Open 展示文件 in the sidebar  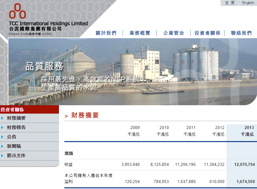tap(16, 156)
